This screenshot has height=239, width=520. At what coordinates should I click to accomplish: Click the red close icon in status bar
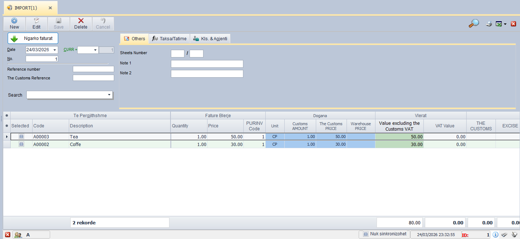click(8, 235)
